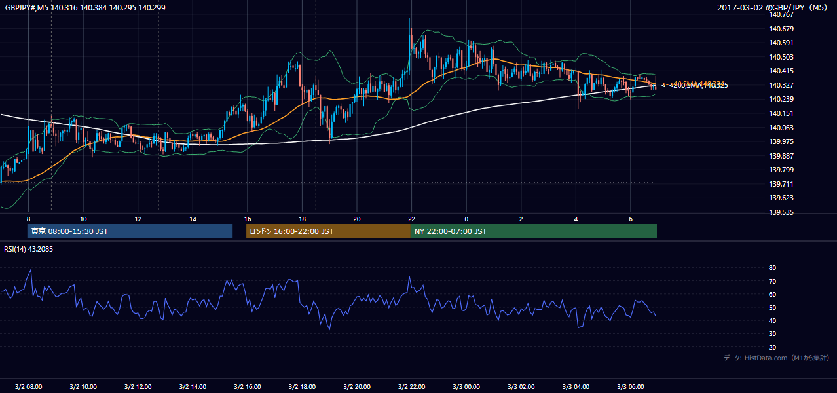This screenshot has width=837, height=393.
Task: Click the 3/2 08:00 bottom time label
Action: 28,387
